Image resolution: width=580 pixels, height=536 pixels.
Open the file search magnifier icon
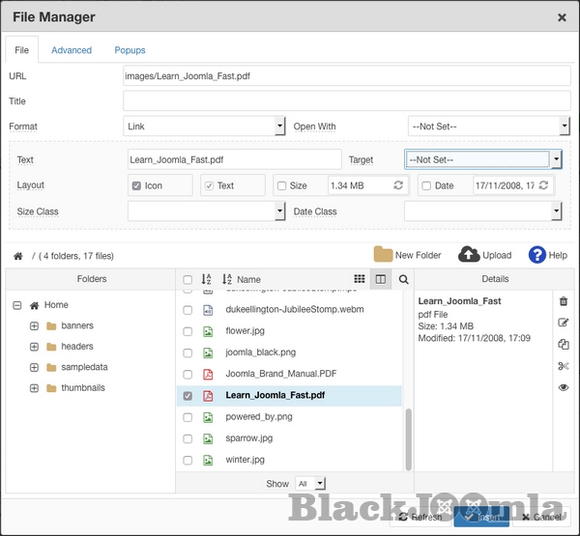click(x=404, y=279)
